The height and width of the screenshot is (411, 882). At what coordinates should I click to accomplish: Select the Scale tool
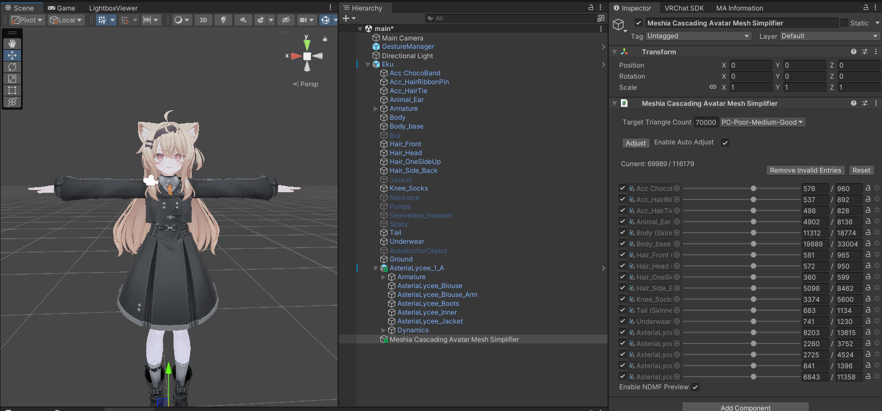pos(12,79)
